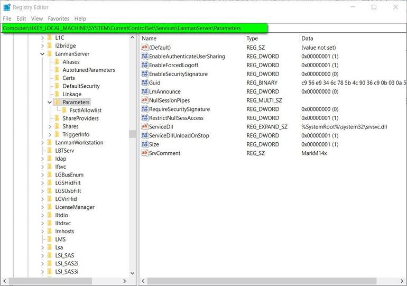Click the icon beside SrvComment value

coord(145,153)
